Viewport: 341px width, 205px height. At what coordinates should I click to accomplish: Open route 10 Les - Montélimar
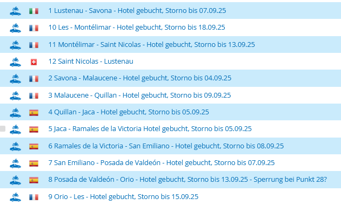137,27
